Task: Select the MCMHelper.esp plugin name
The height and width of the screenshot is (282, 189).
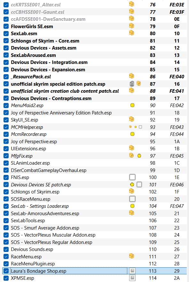Action: 27,127
